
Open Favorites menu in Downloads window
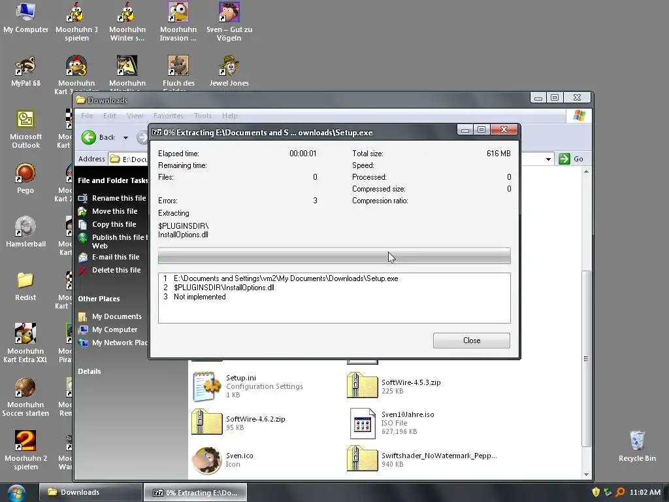click(168, 116)
